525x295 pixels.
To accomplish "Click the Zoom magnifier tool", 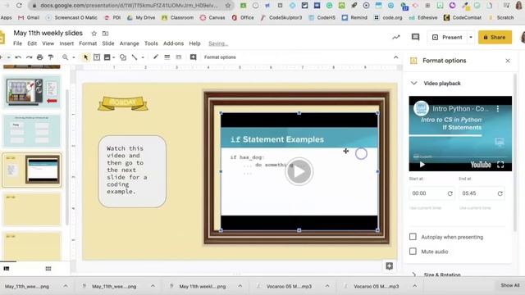I will [x=66, y=57].
